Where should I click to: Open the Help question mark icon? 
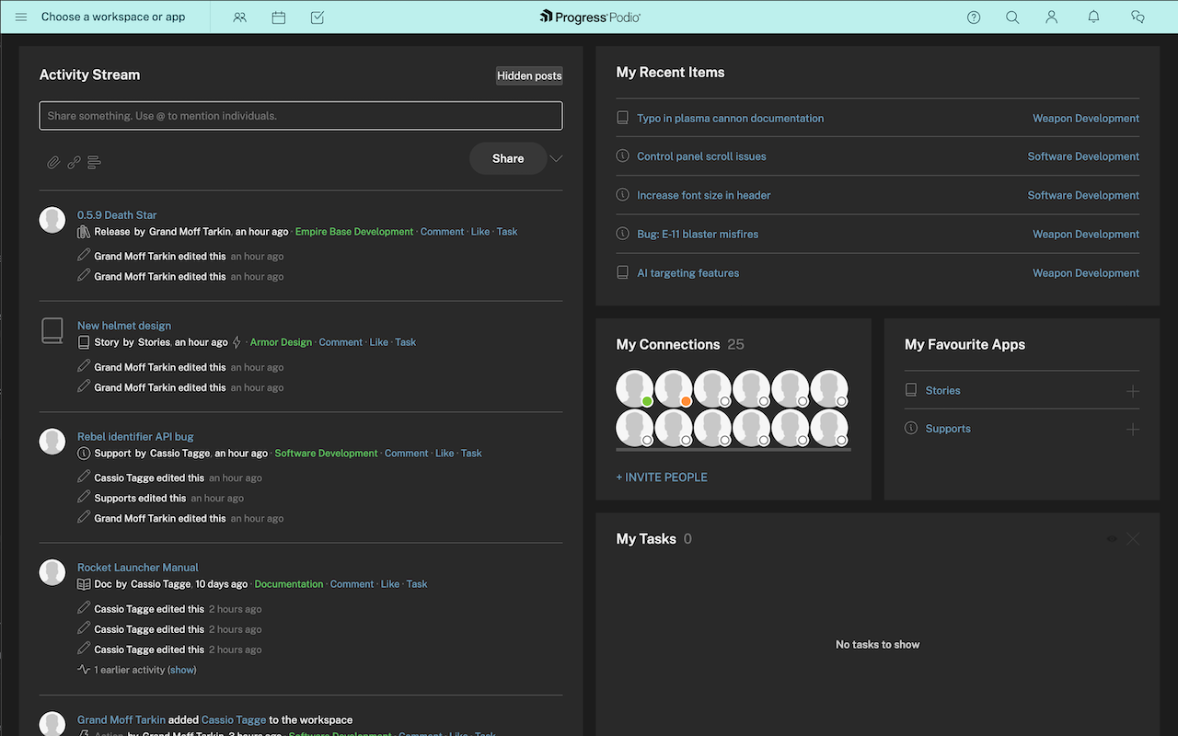point(974,17)
